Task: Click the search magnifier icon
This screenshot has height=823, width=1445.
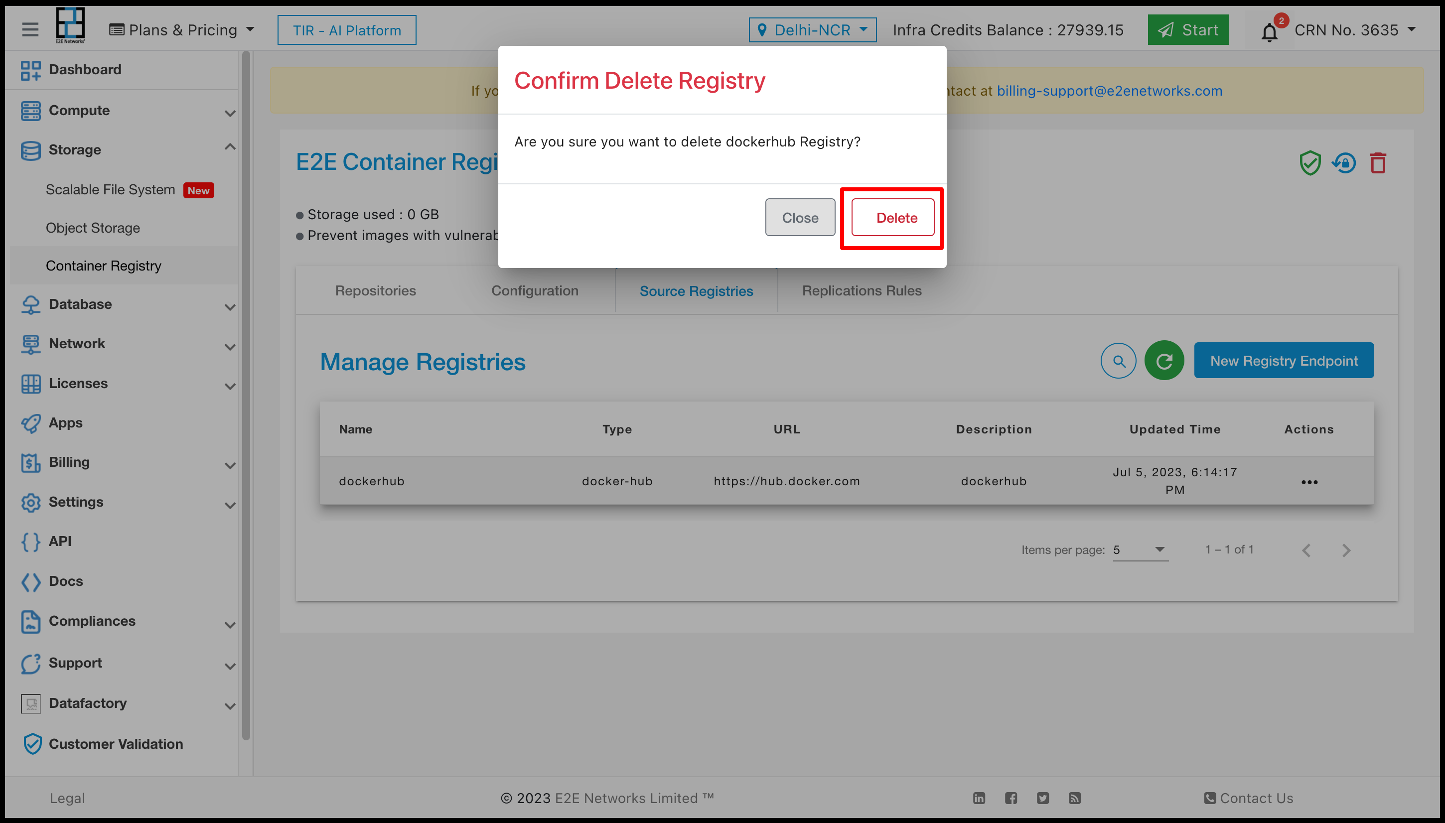Action: [x=1118, y=361]
